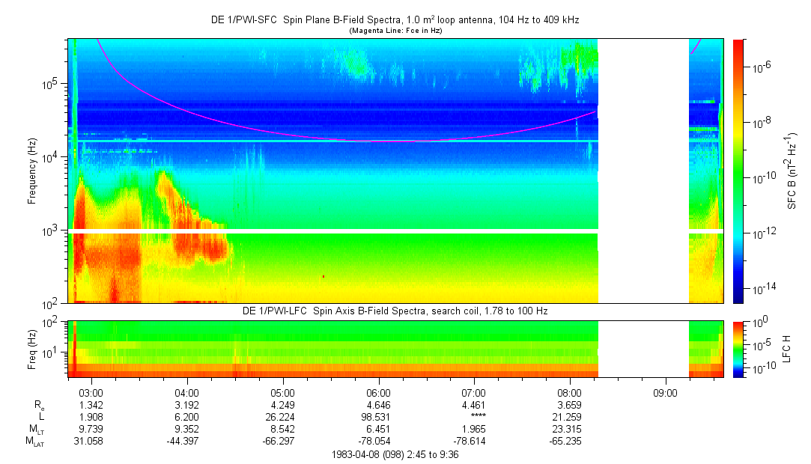Click the small red dot in the upper spectrogram

pos(324,277)
